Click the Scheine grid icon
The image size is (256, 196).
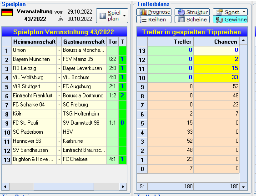181,20
